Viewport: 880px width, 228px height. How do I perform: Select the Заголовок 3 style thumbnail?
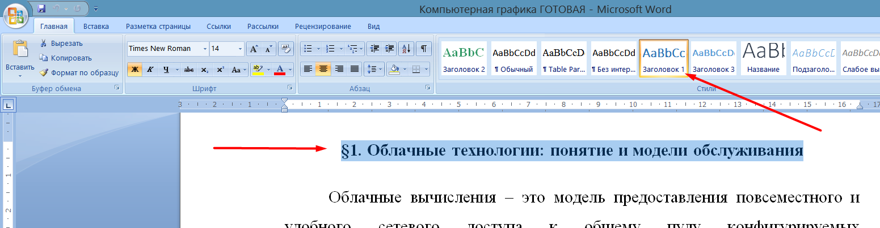coord(714,58)
